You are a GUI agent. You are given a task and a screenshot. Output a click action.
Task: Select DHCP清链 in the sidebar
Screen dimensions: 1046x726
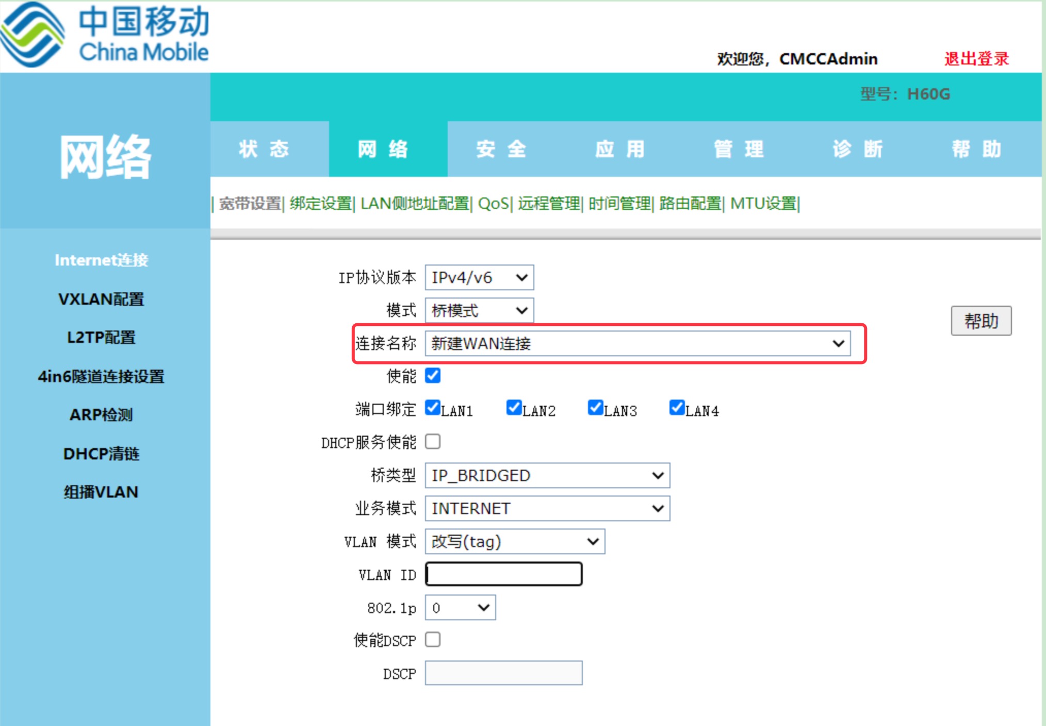[x=101, y=454]
